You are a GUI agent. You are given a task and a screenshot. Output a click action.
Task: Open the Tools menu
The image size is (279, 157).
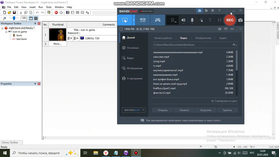coord(49,7)
